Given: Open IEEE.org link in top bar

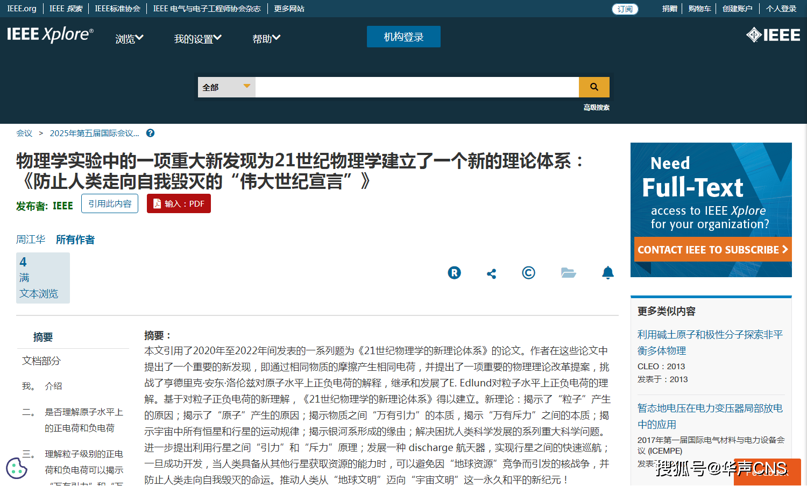Looking at the screenshot, I should click(x=22, y=9).
